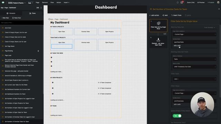Click the Insert from button
Image resolution: width=221 pixels, height=124 pixels.
pos(176,15)
